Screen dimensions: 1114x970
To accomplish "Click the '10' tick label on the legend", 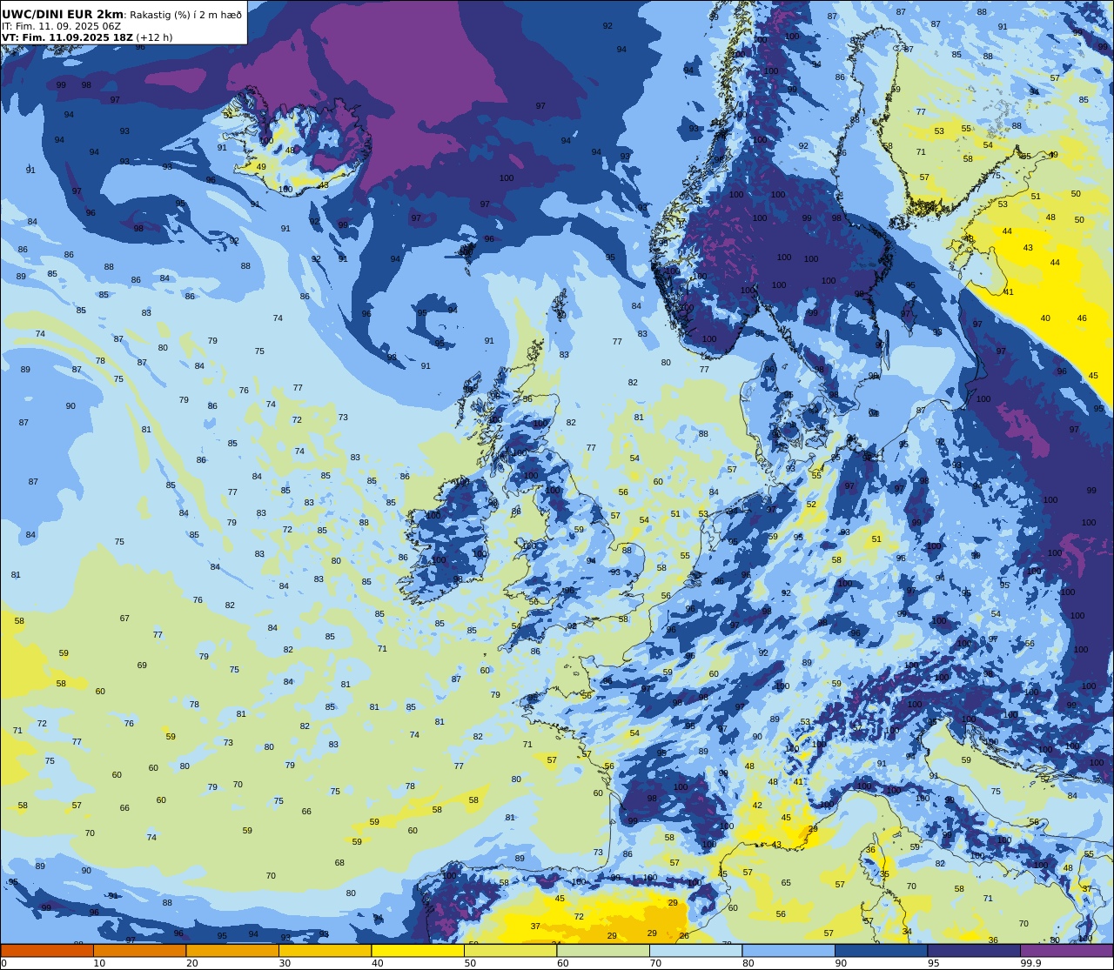I will click(99, 963).
